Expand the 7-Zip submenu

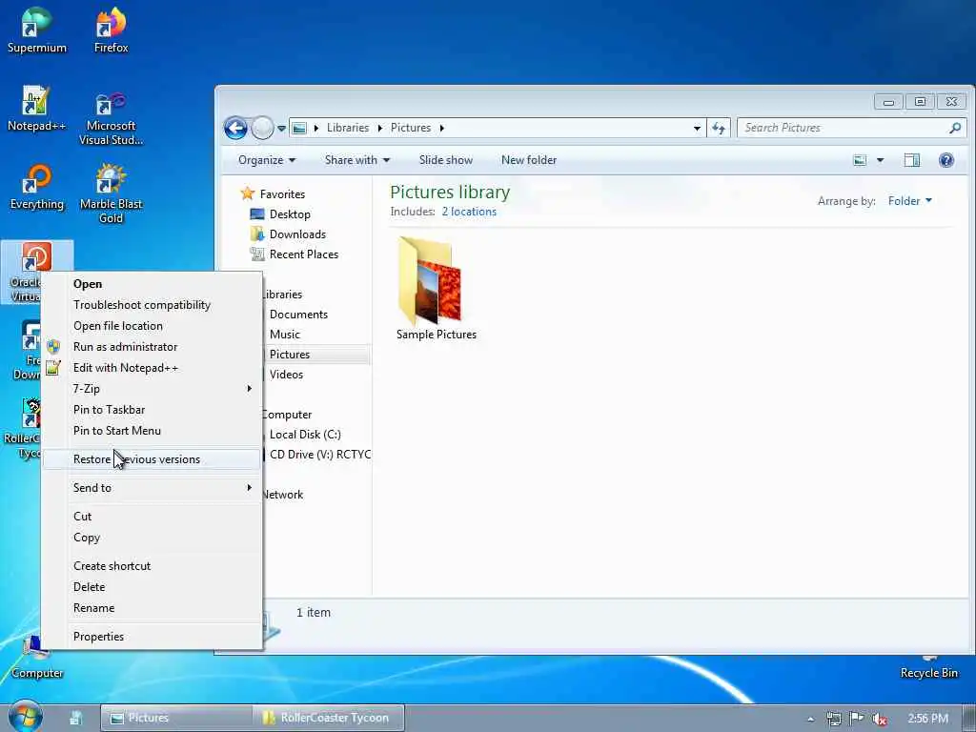pyautogui.click(x=152, y=389)
